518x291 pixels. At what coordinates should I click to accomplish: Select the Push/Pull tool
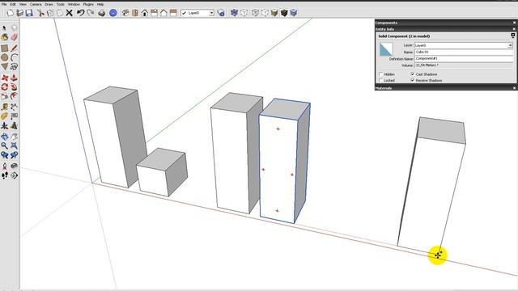[14, 78]
